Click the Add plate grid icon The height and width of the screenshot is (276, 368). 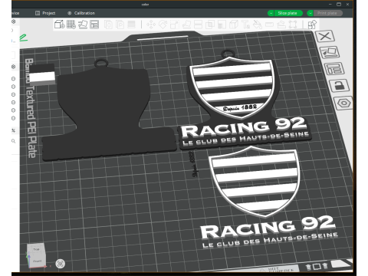(71, 25)
